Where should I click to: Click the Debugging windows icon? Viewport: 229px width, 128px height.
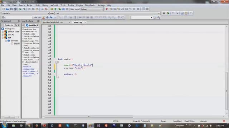(x=143, y=9)
